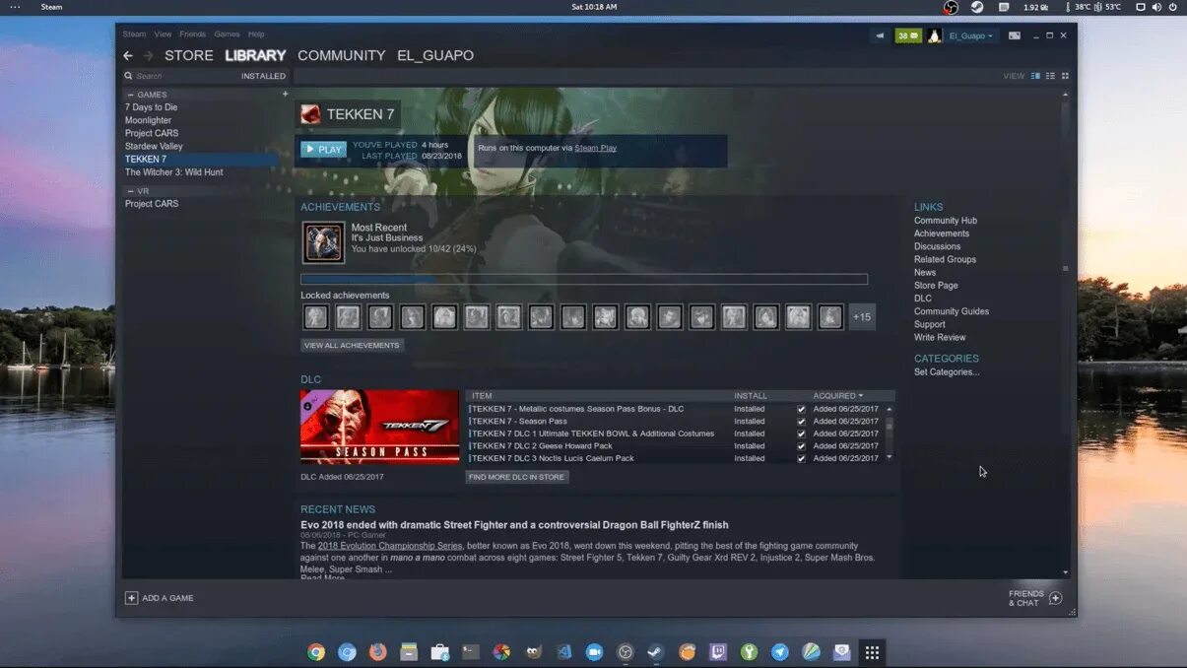Open Steam Play link

point(595,148)
